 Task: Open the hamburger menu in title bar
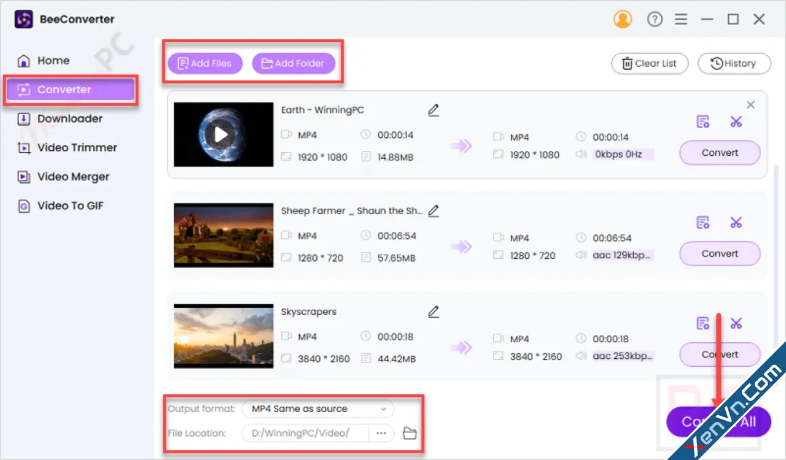(x=681, y=20)
